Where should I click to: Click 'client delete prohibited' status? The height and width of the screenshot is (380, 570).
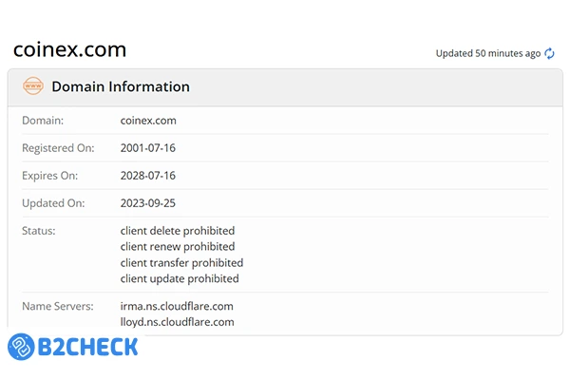click(x=178, y=231)
